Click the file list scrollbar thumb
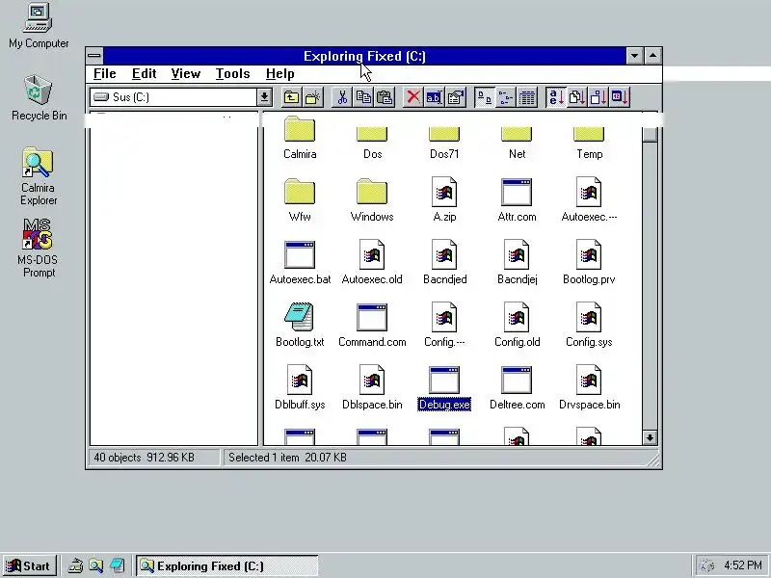The width and height of the screenshot is (771, 578). click(650, 134)
